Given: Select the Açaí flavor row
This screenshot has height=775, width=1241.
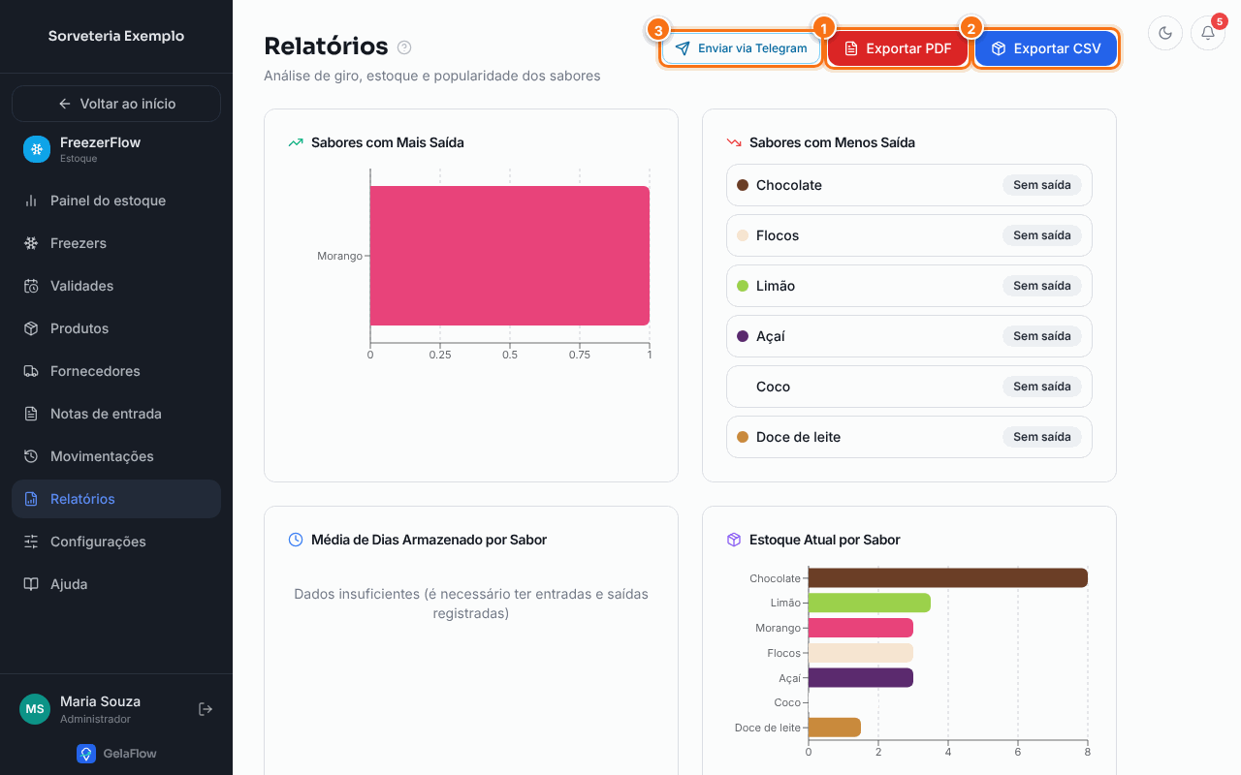Looking at the screenshot, I should coord(909,336).
